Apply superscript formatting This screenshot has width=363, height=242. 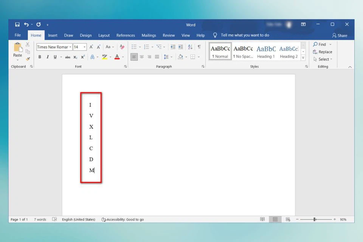(x=82, y=57)
